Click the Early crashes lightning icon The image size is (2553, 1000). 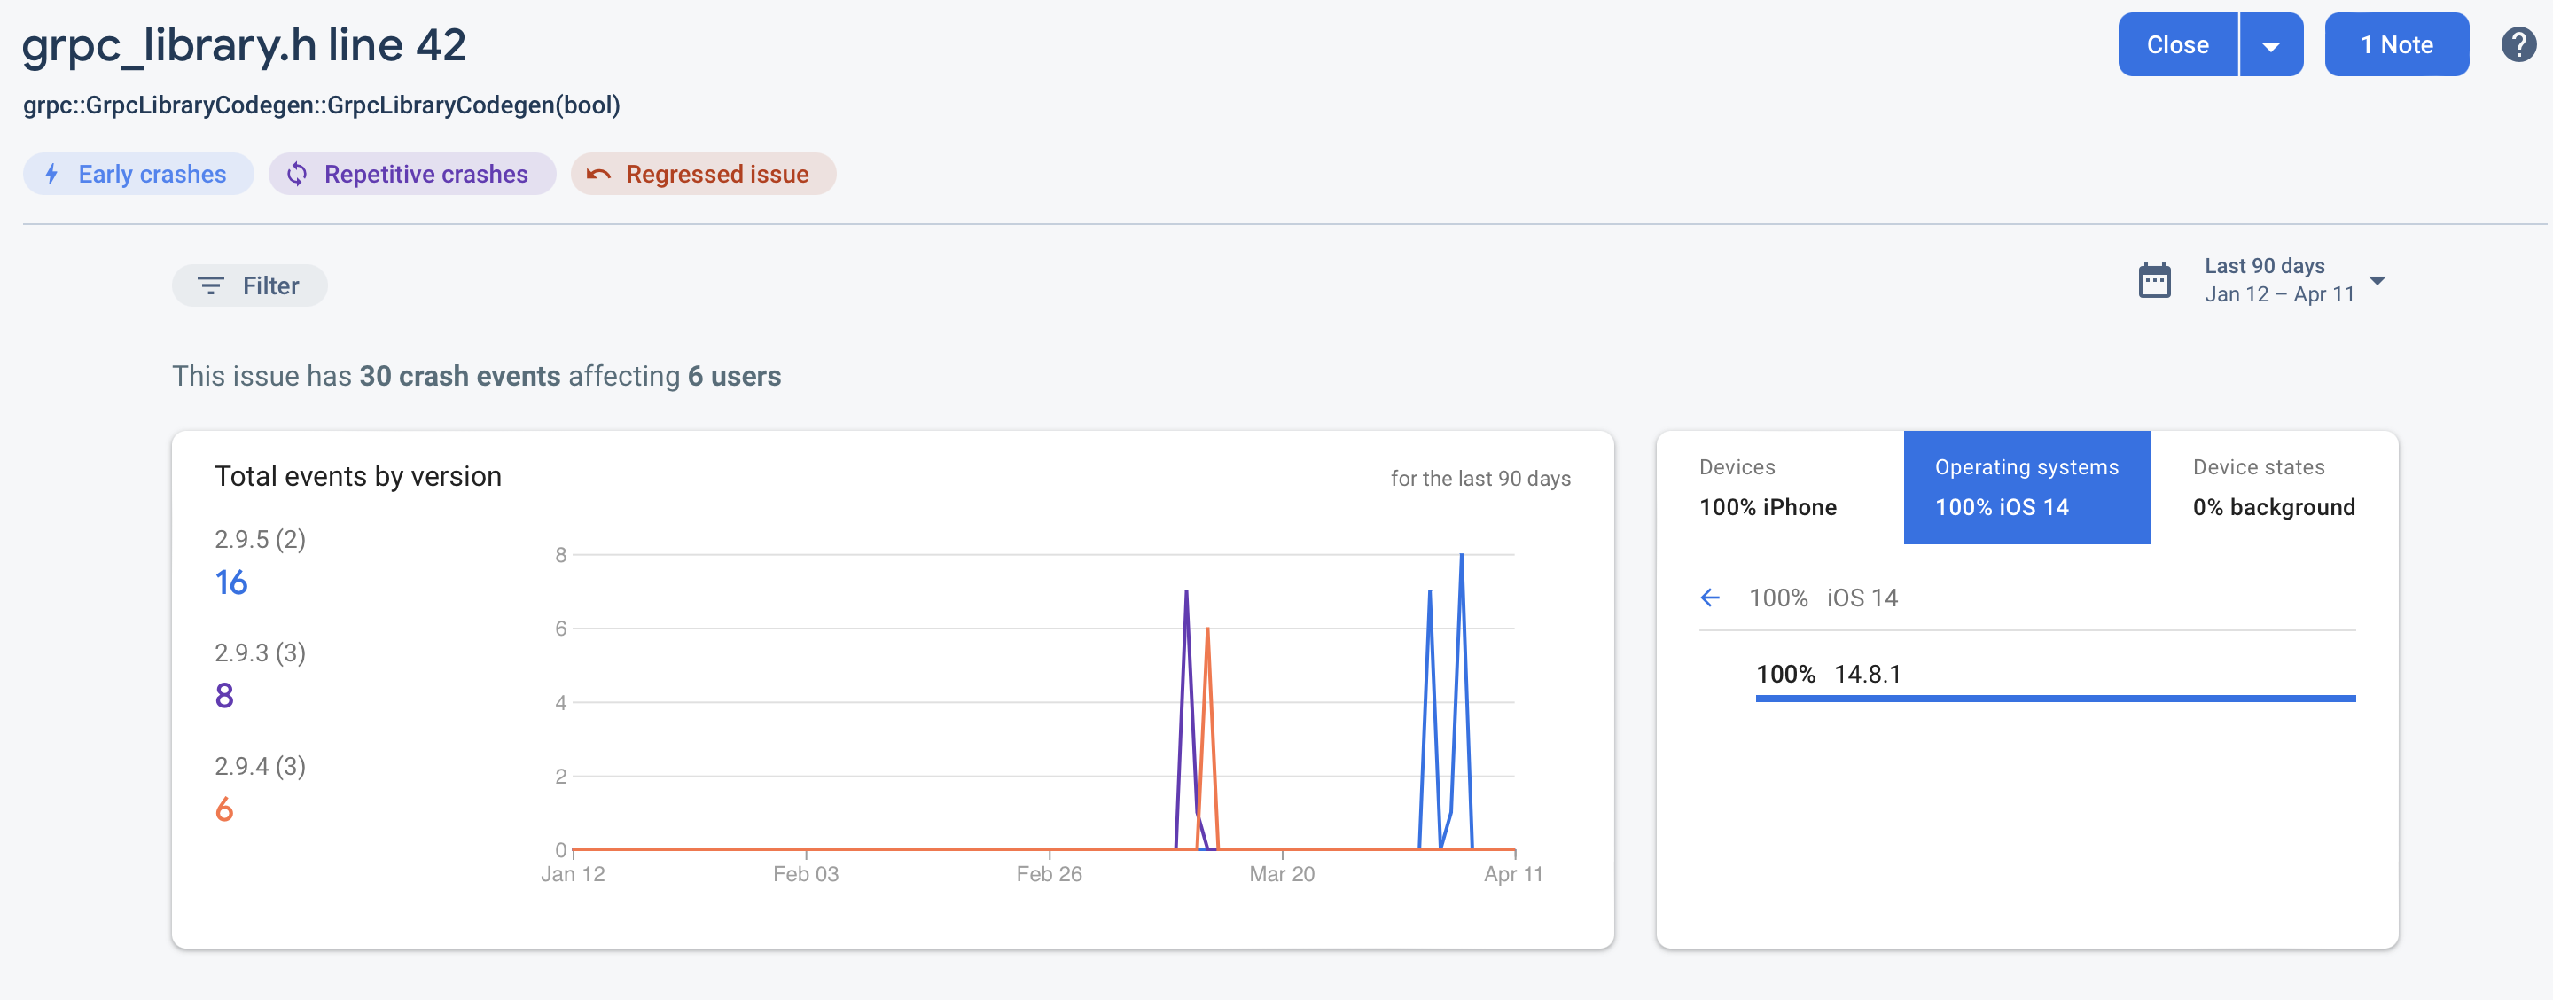coord(51,175)
